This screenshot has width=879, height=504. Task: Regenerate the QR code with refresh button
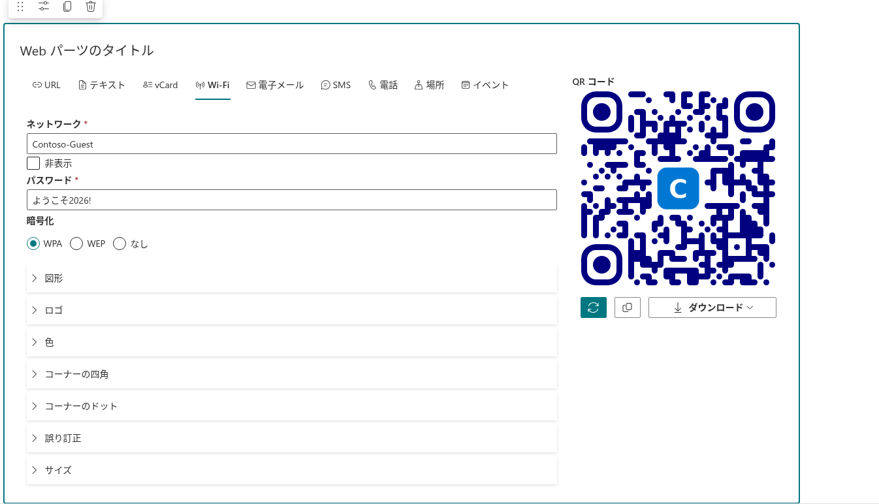pos(594,307)
